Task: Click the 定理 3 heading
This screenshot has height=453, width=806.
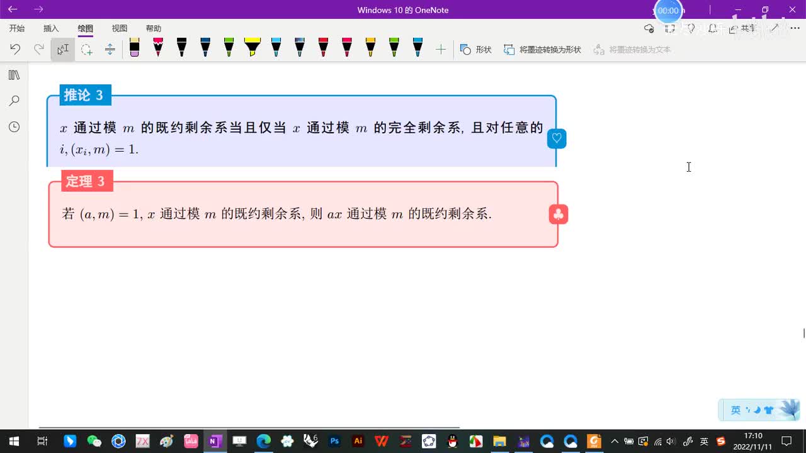Action: (x=86, y=181)
